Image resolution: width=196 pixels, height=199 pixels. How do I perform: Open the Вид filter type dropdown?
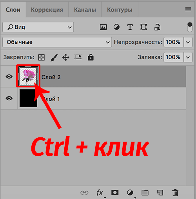coord(38,27)
